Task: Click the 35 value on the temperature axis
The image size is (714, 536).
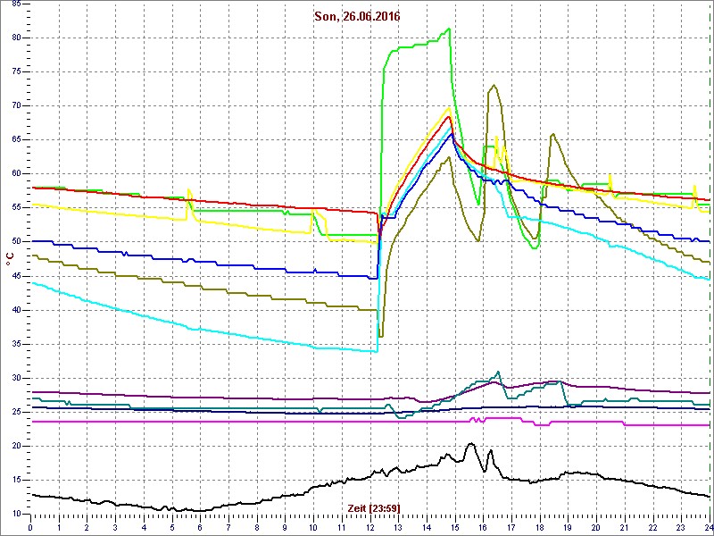Action: tap(15, 344)
